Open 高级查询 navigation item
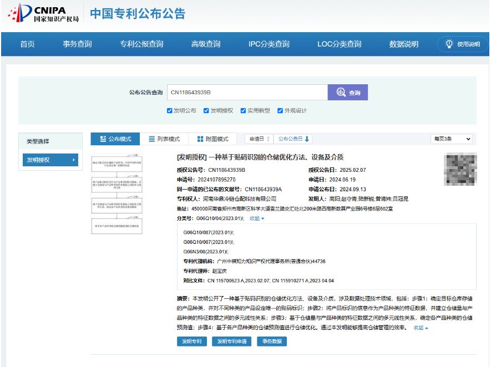Screen dimensions: 491x367 coord(206,44)
